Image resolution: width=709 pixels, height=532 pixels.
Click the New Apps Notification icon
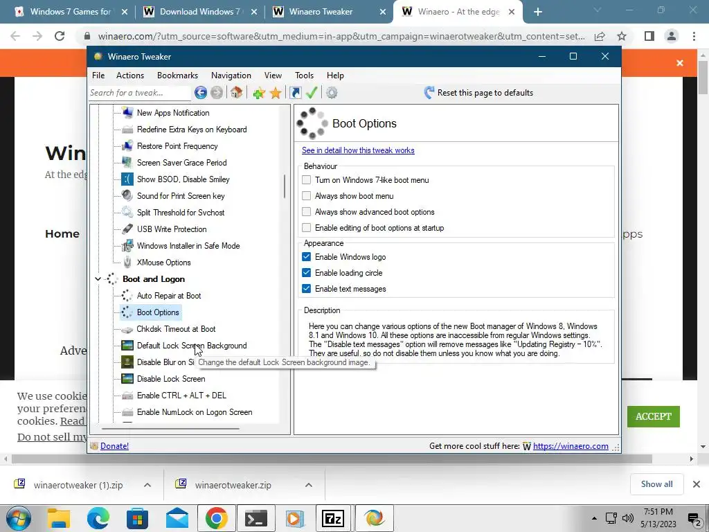[127, 113]
